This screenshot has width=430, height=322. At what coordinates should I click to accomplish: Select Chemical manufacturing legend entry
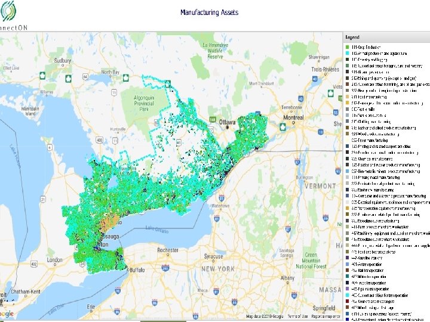pos(372,159)
